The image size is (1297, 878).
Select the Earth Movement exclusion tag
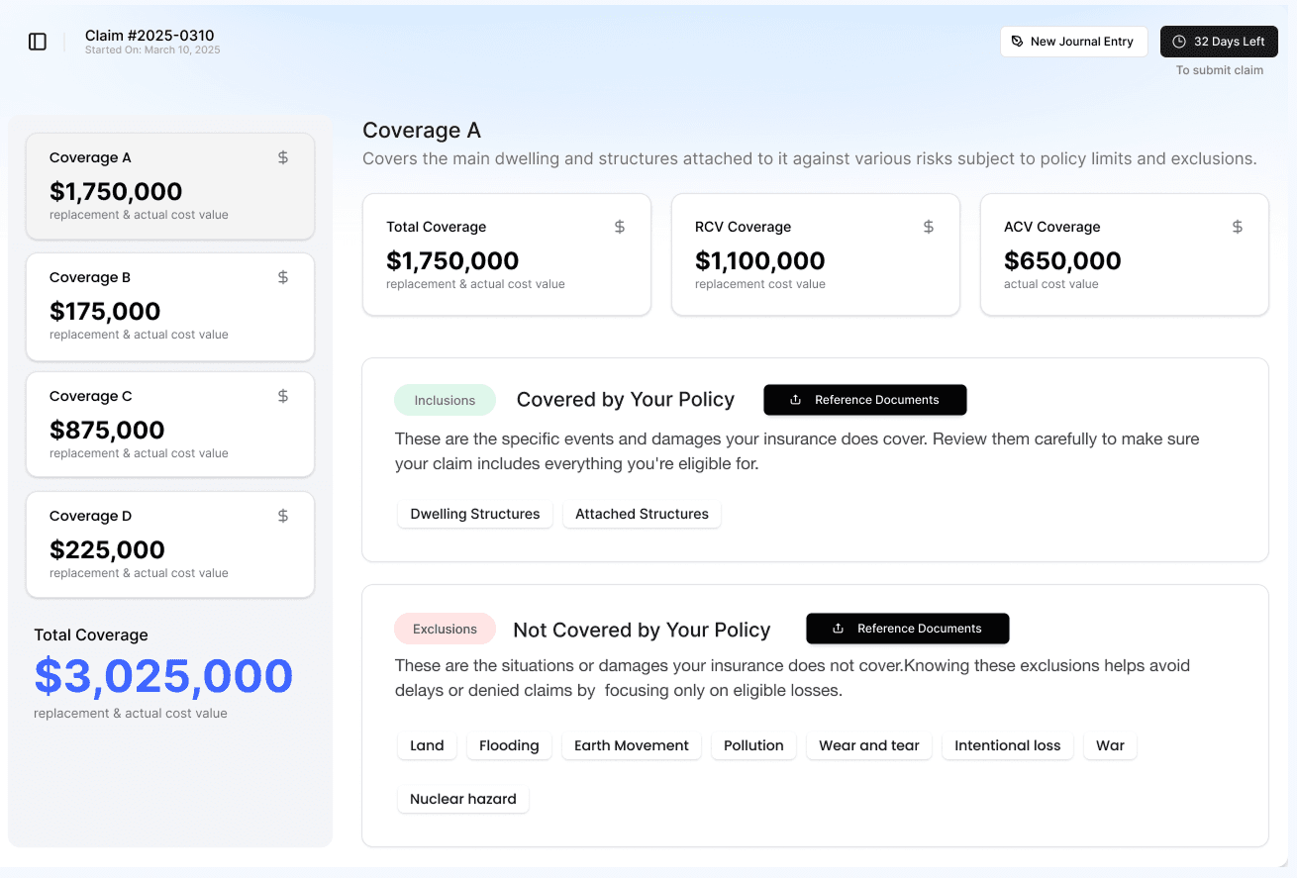(x=632, y=745)
